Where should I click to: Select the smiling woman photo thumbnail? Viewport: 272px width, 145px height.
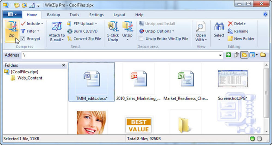point(92,122)
